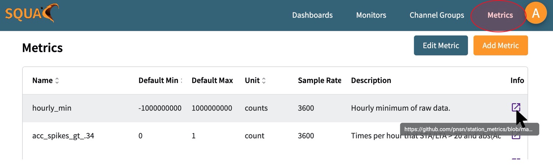Click default max 1 in acc_spikes row
Viewport: 553px width, 166px height.
click(x=194, y=136)
